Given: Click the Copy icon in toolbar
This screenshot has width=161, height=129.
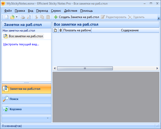Looking at the screenshot, I should (42, 17).
